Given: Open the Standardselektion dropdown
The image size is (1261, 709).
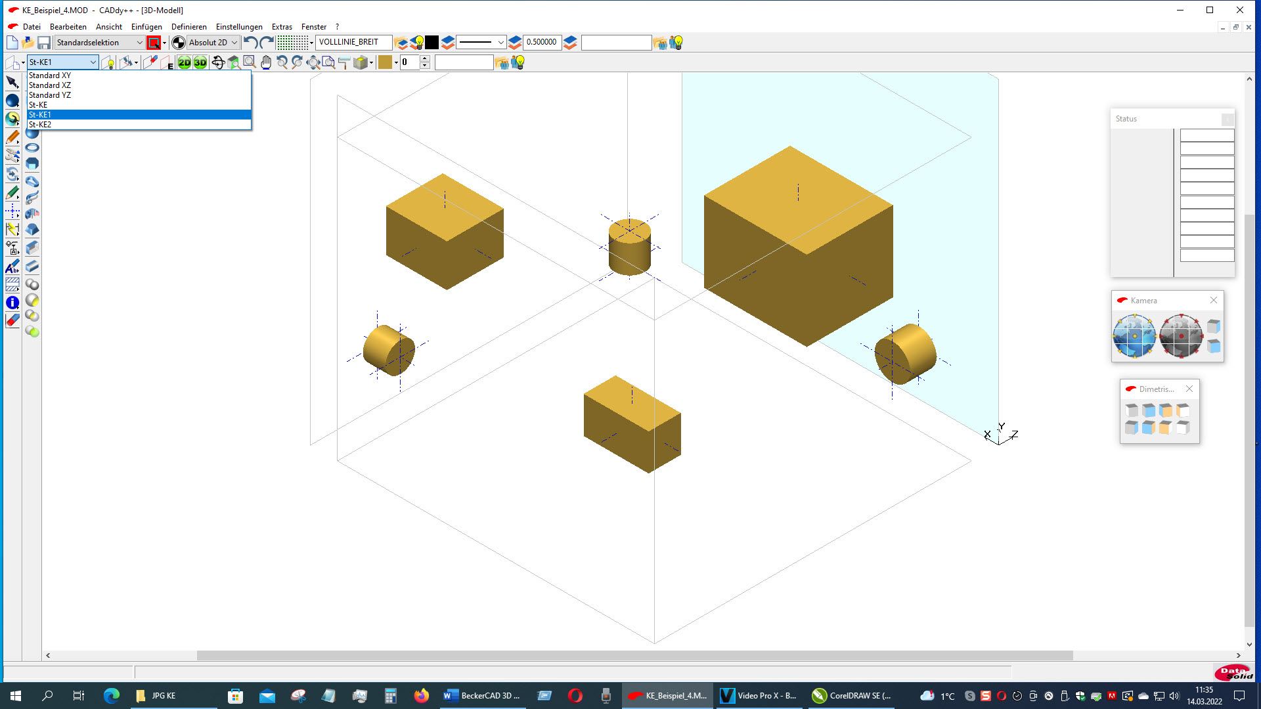Looking at the screenshot, I should [100, 43].
